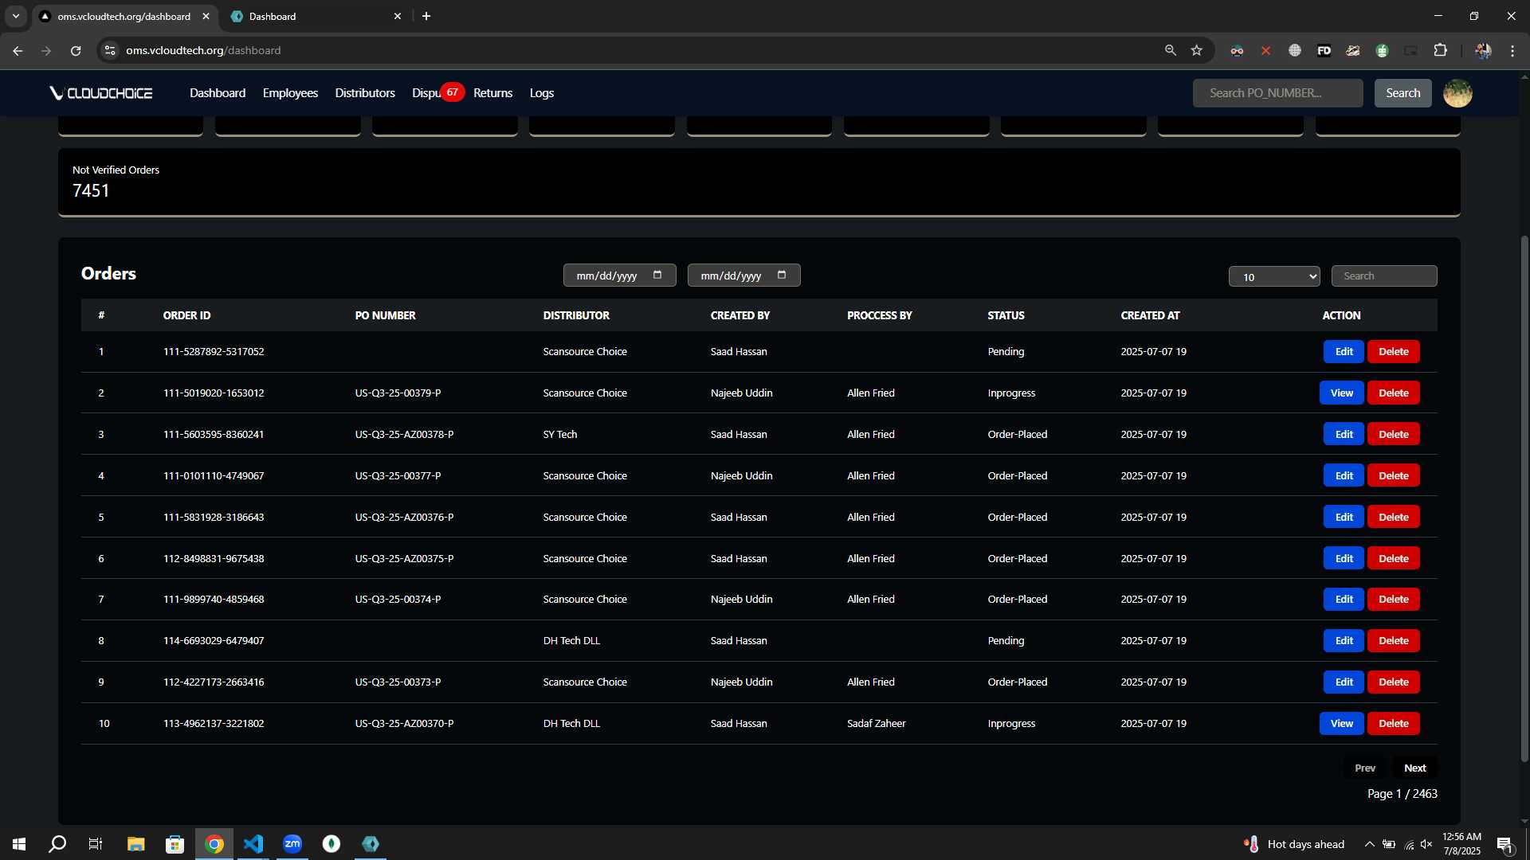
Task: Open File Explorer from taskbar
Action: (135, 844)
